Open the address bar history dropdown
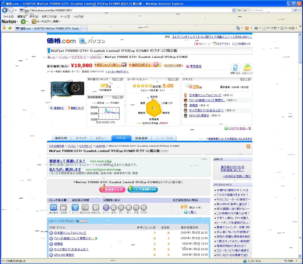The image size is (303, 264). 234,10
